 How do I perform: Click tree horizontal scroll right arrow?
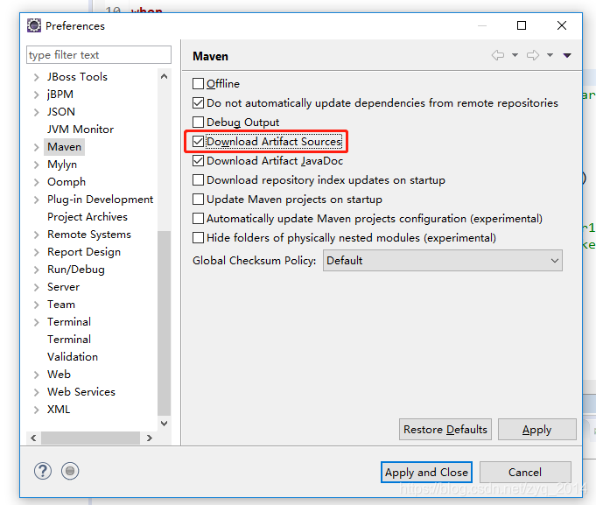tap(150, 438)
